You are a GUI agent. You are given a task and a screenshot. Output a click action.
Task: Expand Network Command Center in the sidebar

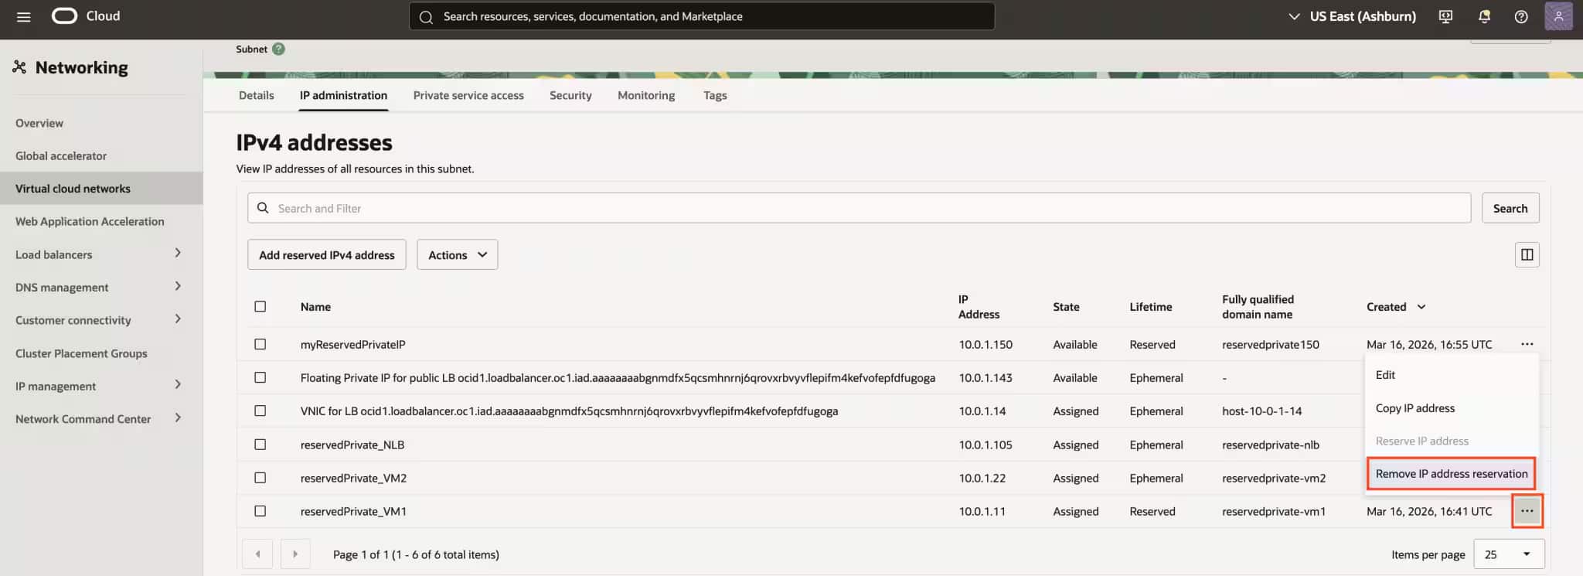pos(178,418)
